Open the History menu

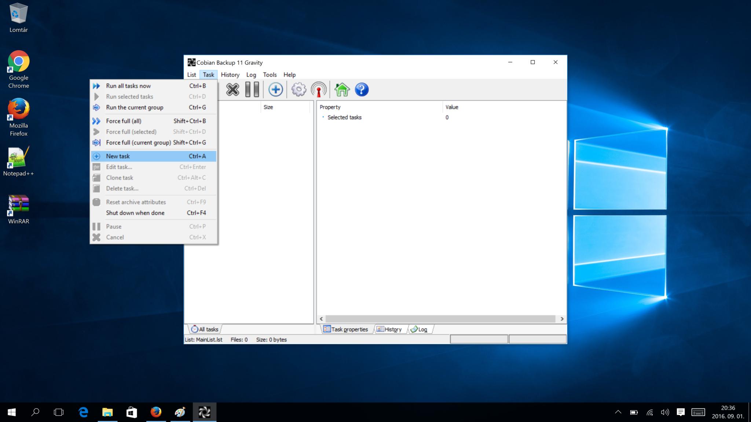coord(230,74)
